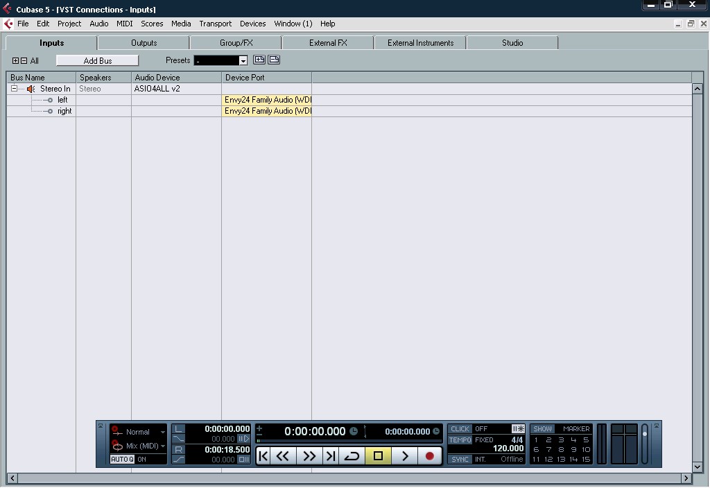Switch to the External Instruments tab
Screen dimensions: 710x488
[420, 43]
